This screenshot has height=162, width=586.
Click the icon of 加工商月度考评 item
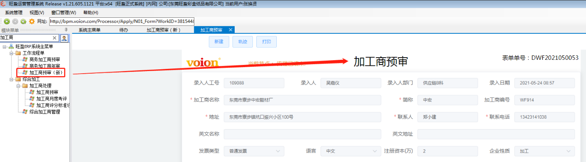click(32, 99)
